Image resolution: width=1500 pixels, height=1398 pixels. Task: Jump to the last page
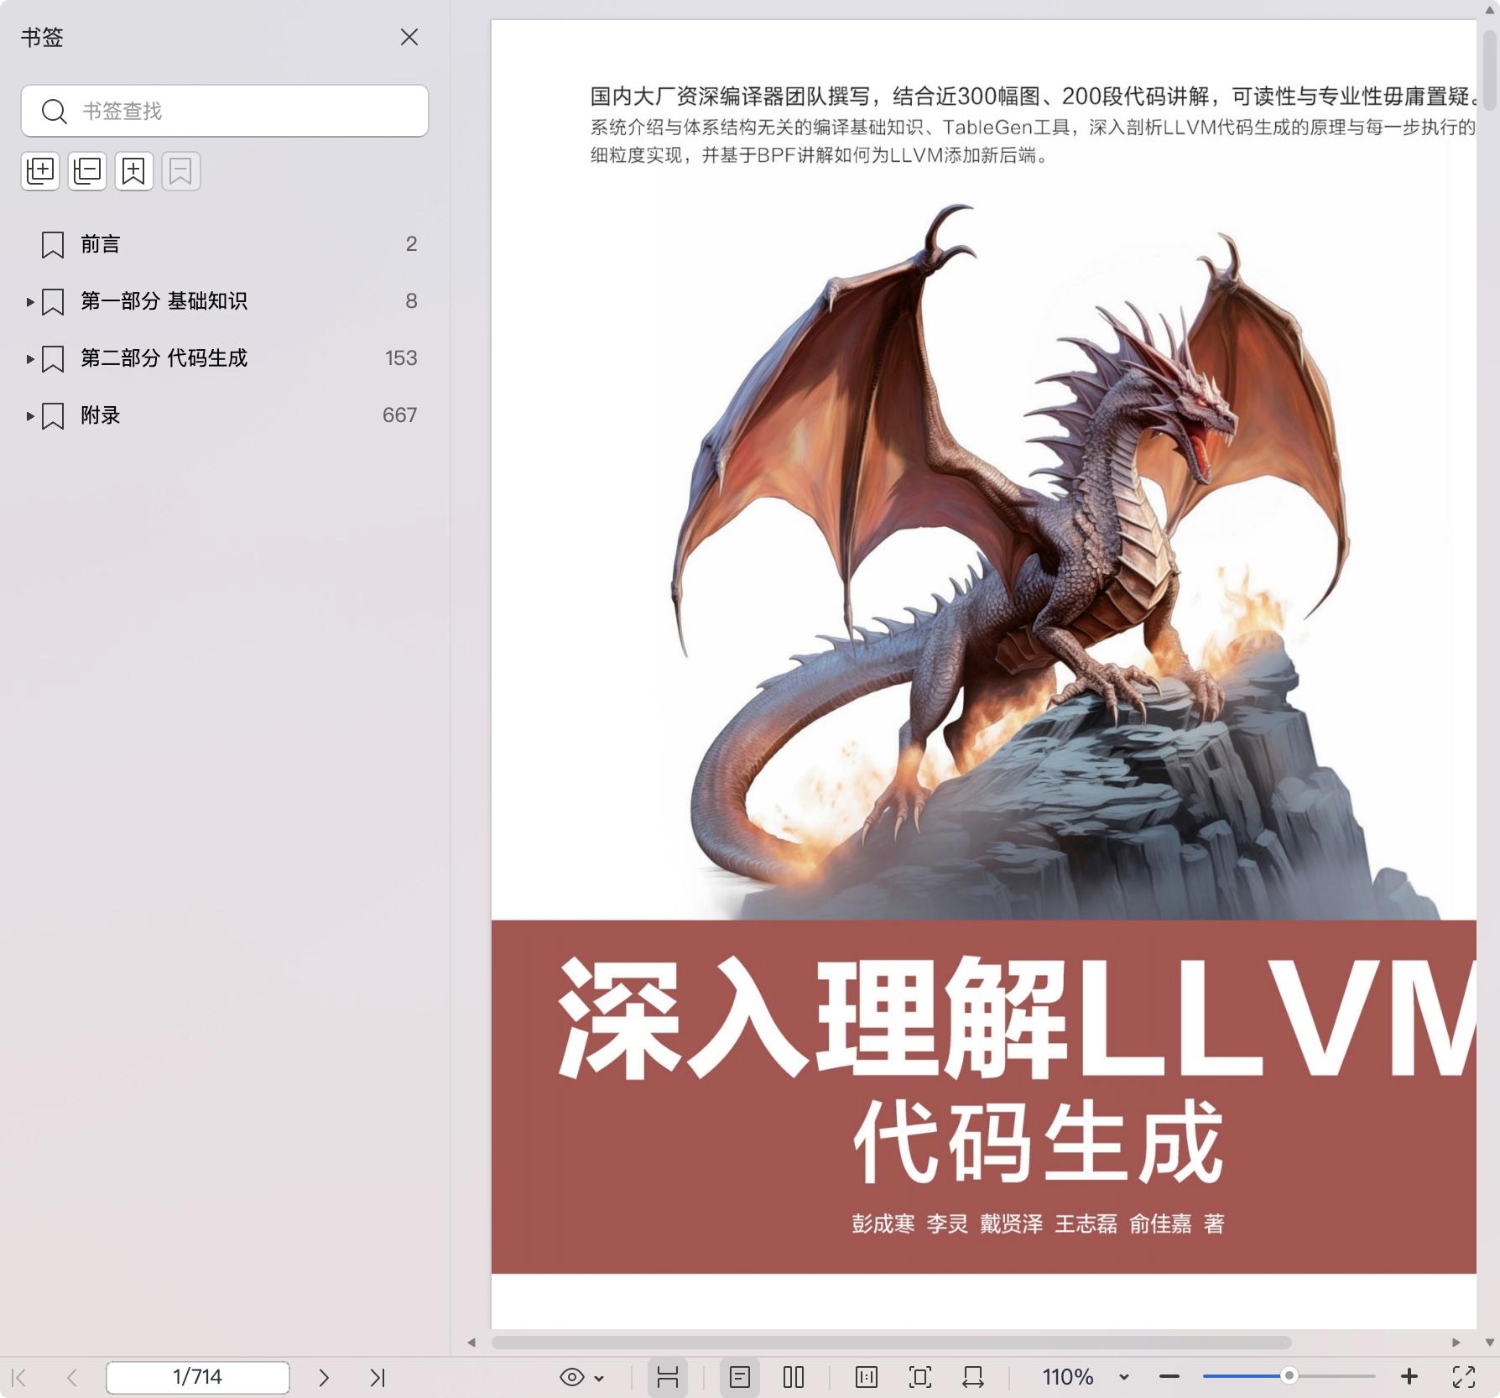378,1377
